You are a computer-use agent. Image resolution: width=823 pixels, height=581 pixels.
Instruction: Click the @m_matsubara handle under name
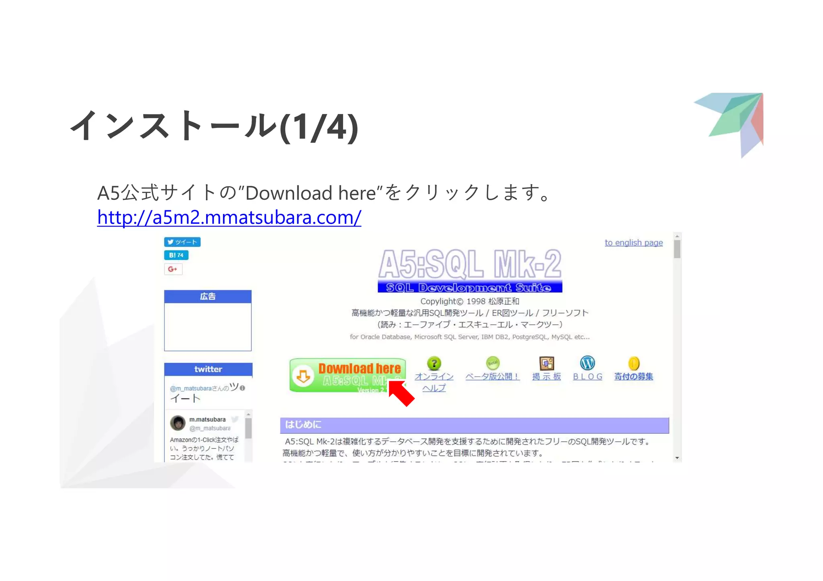tap(210, 428)
